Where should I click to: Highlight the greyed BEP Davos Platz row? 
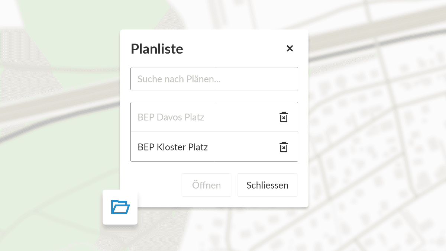pyautogui.click(x=171, y=118)
